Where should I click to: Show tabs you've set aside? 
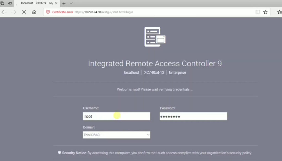tap(2, 3)
